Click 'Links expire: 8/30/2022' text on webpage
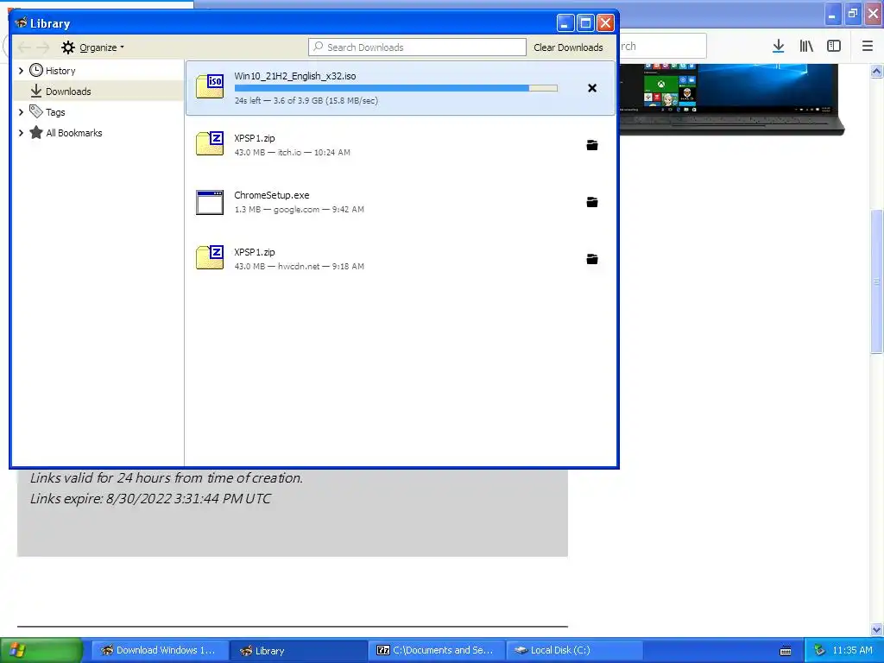 coord(150,499)
